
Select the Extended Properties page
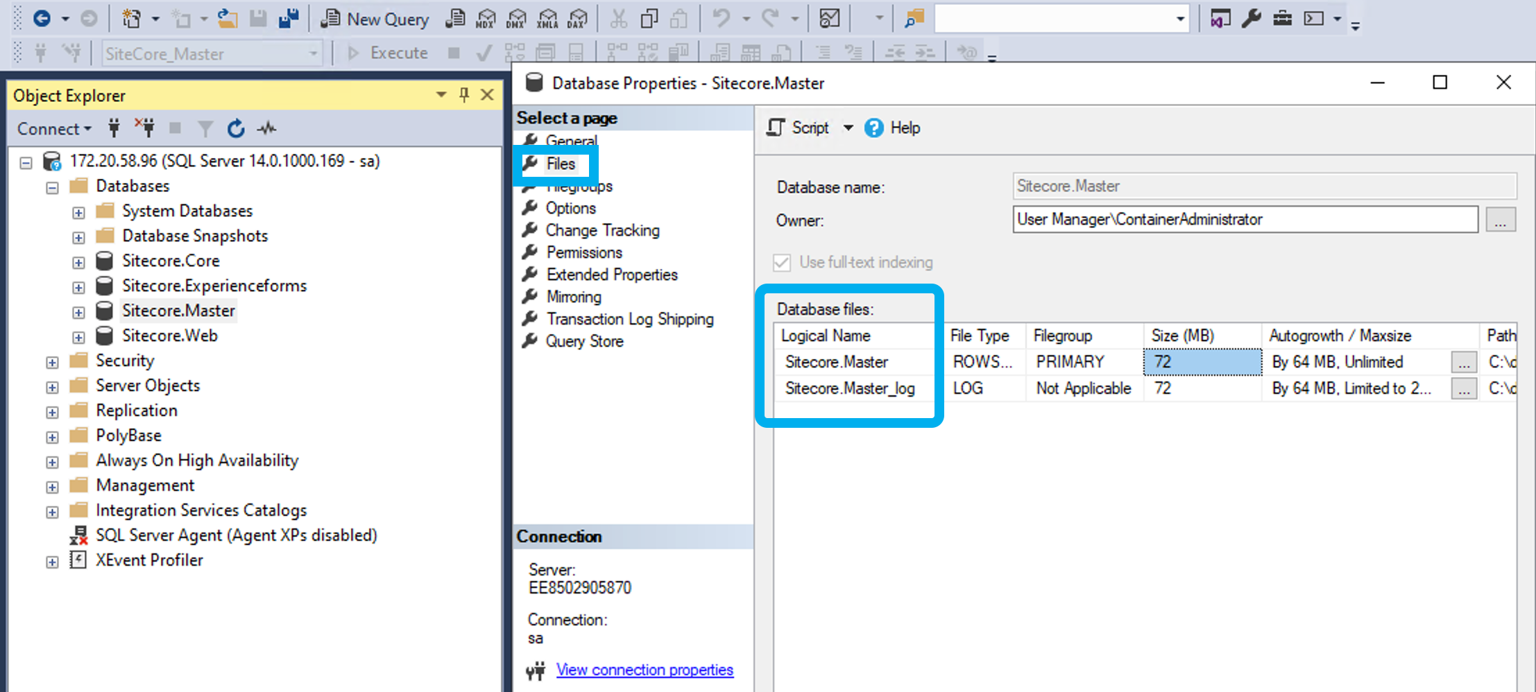(x=612, y=275)
